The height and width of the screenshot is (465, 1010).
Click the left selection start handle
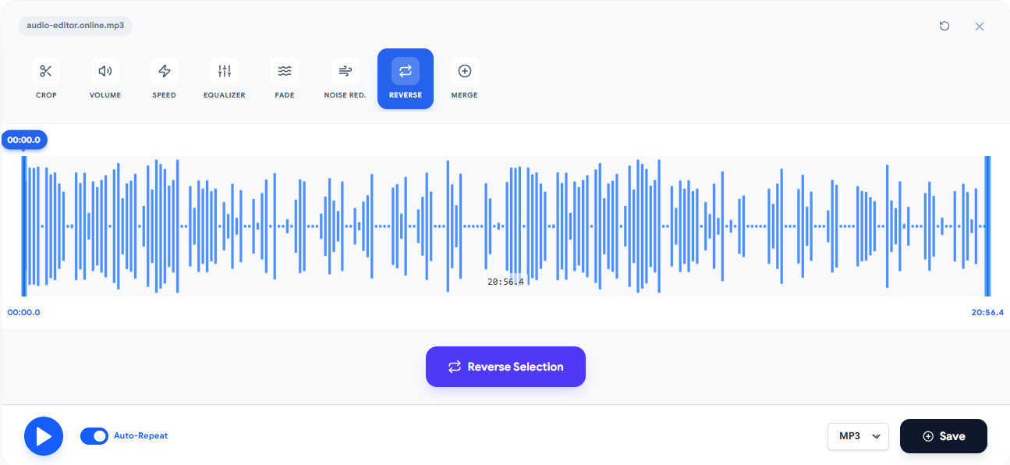click(24, 226)
